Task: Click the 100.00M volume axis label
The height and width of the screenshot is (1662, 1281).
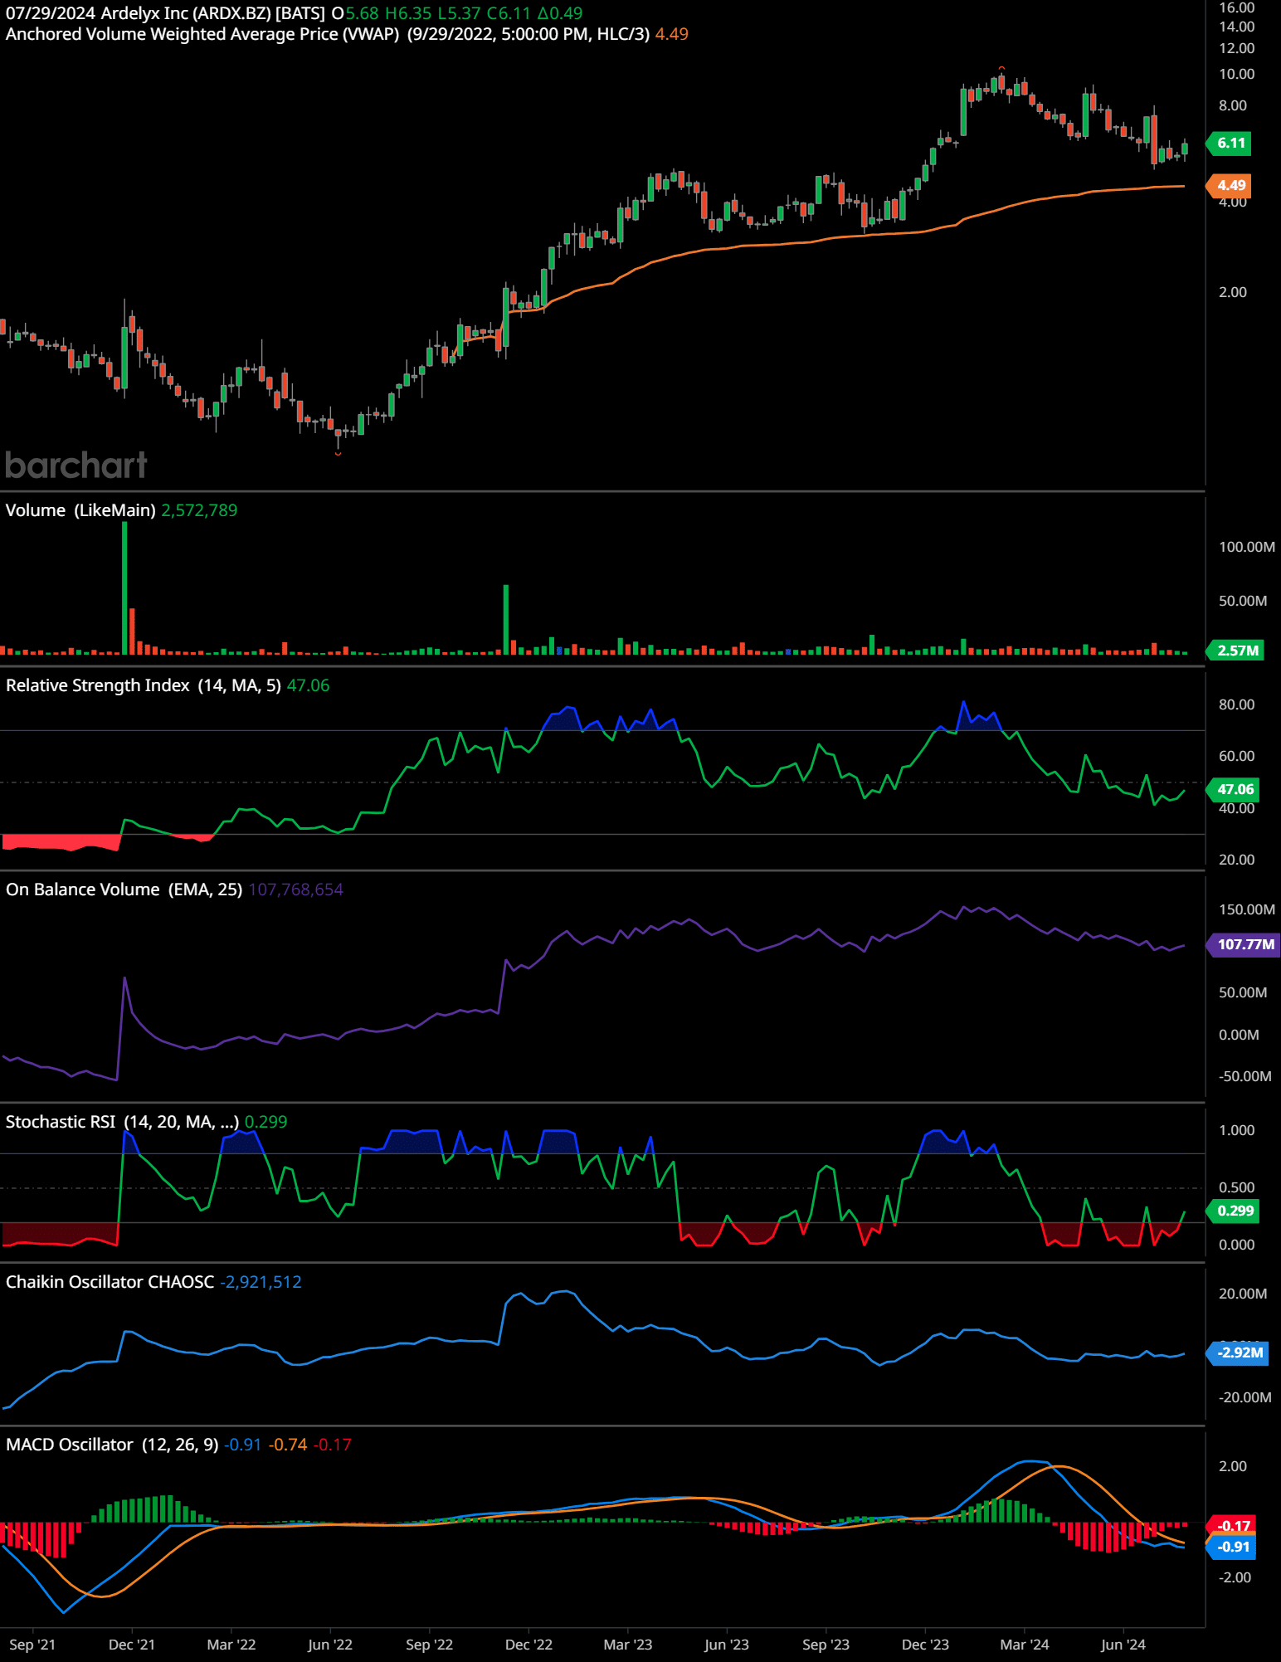Action: point(1247,547)
